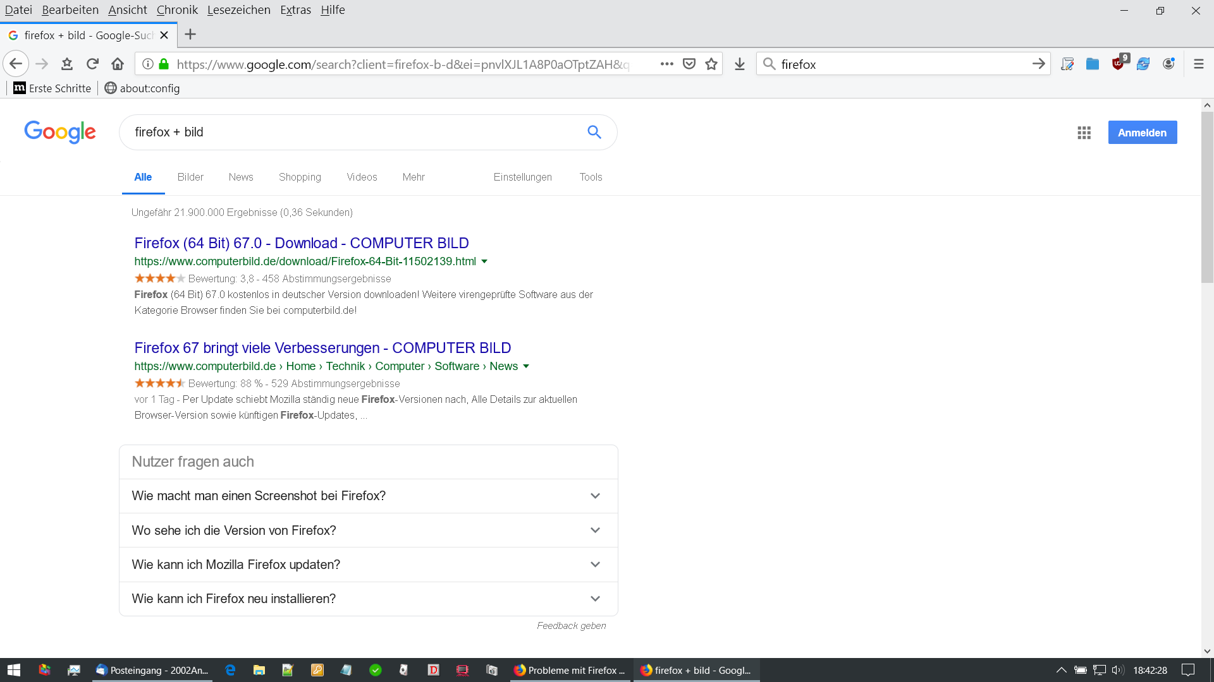This screenshot has width=1214, height=682.
Task: Expand 'Wie kann ich Firefox neu installieren' question
Action: [595, 599]
